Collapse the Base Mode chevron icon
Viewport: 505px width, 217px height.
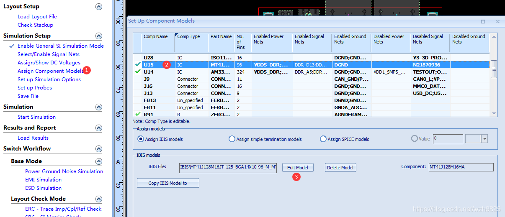(x=99, y=161)
